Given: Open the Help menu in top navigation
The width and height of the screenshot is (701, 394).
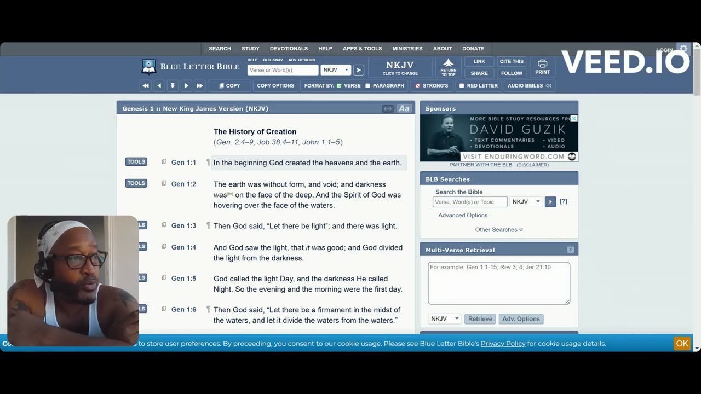Looking at the screenshot, I should (x=325, y=49).
